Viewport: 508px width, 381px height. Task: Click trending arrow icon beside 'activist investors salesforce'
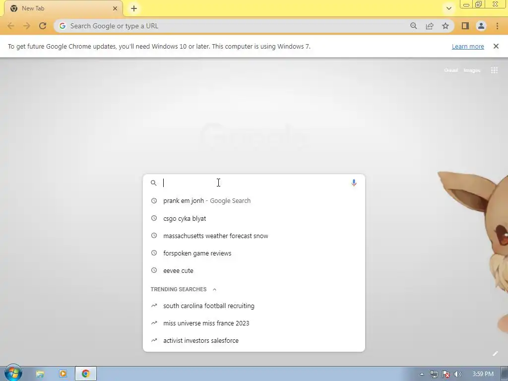[x=154, y=340]
